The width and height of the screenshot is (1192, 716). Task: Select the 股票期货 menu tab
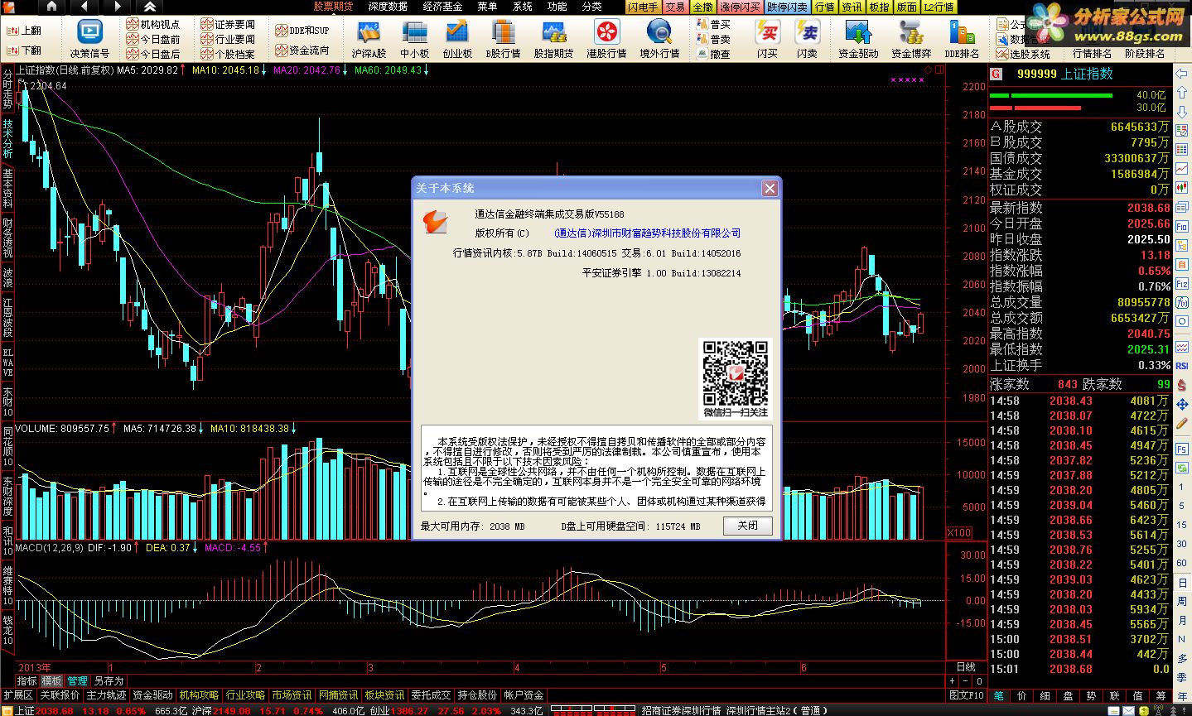click(333, 7)
